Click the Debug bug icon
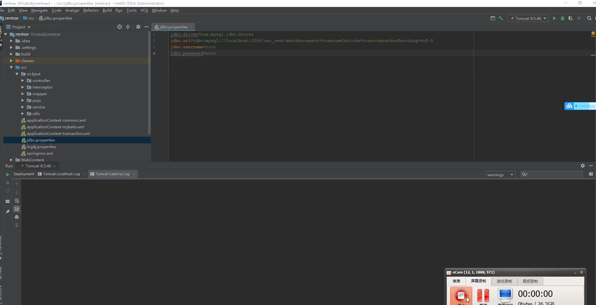Viewport: 596px width, 305px height. point(563,18)
